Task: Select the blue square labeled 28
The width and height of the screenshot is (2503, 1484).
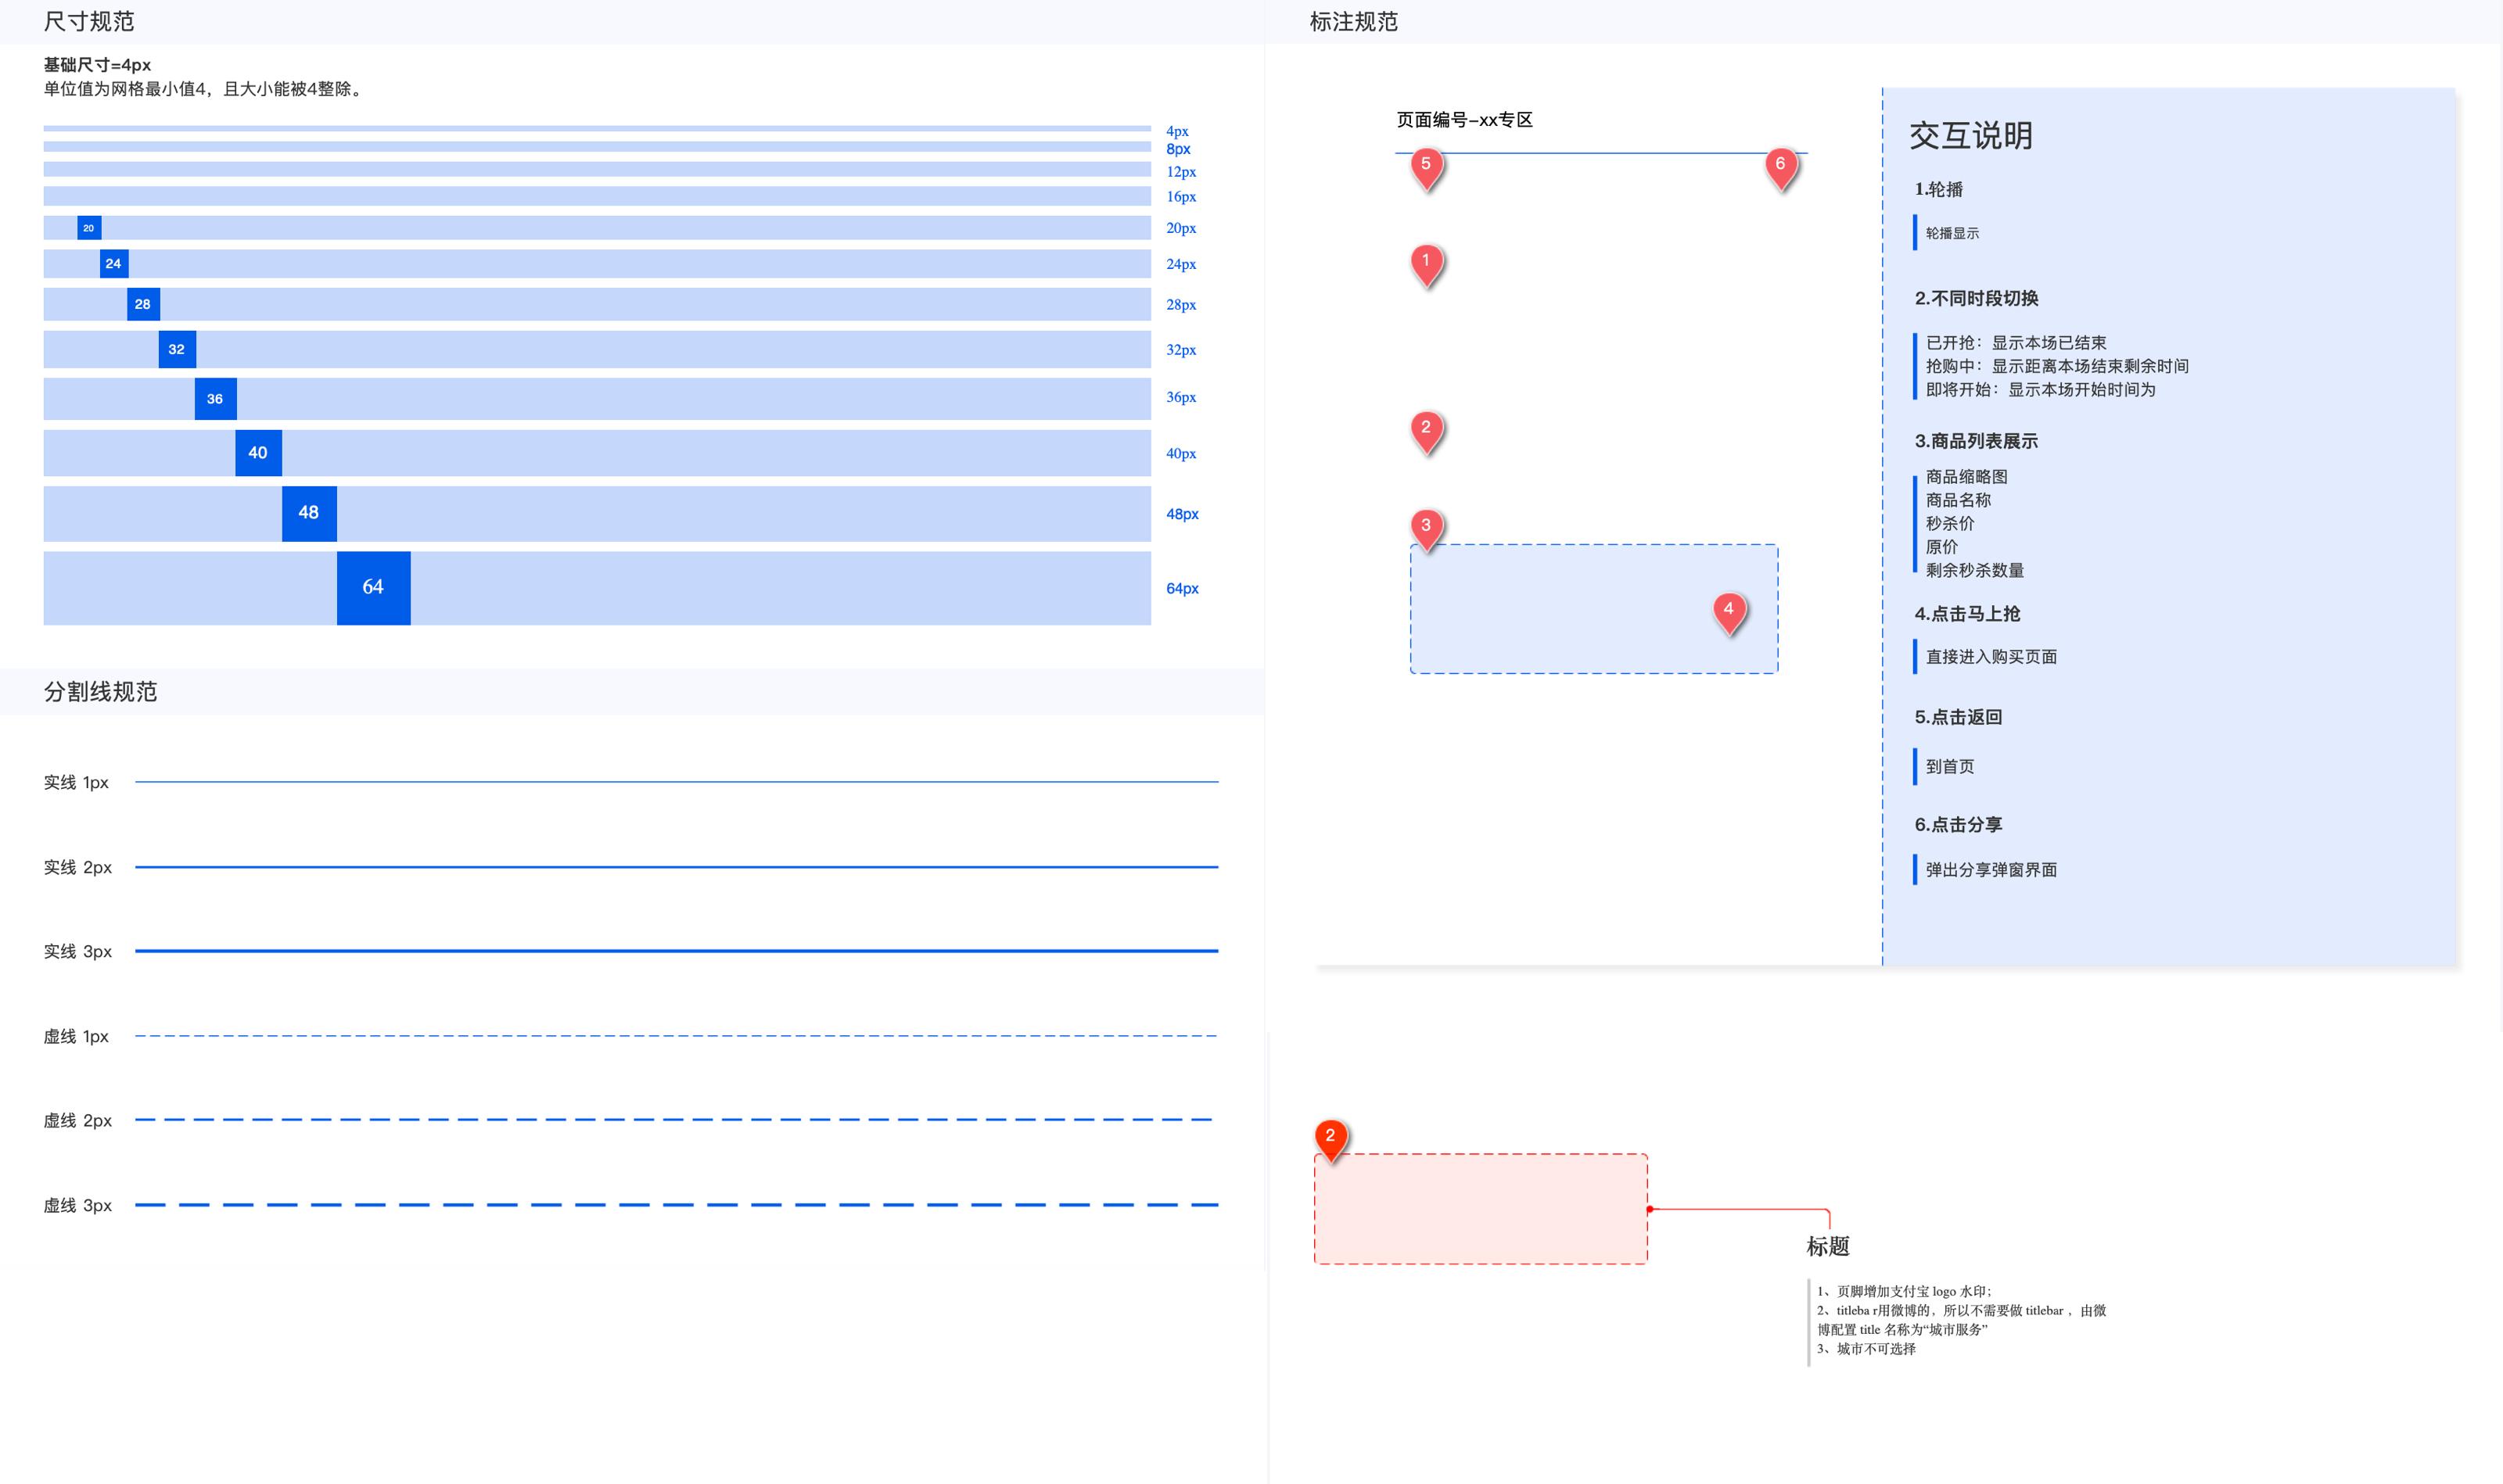Action: [143, 304]
